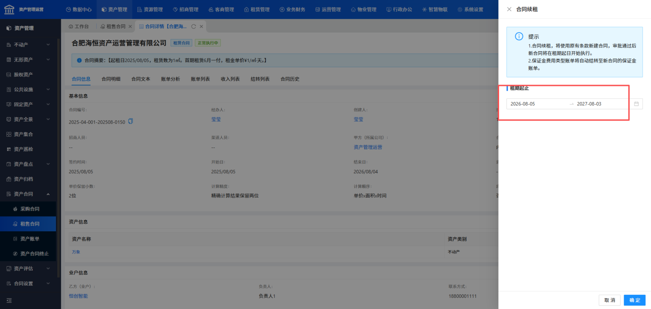Select 采购合同 in the sidebar
The height and width of the screenshot is (309, 651).
click(28, 209)
